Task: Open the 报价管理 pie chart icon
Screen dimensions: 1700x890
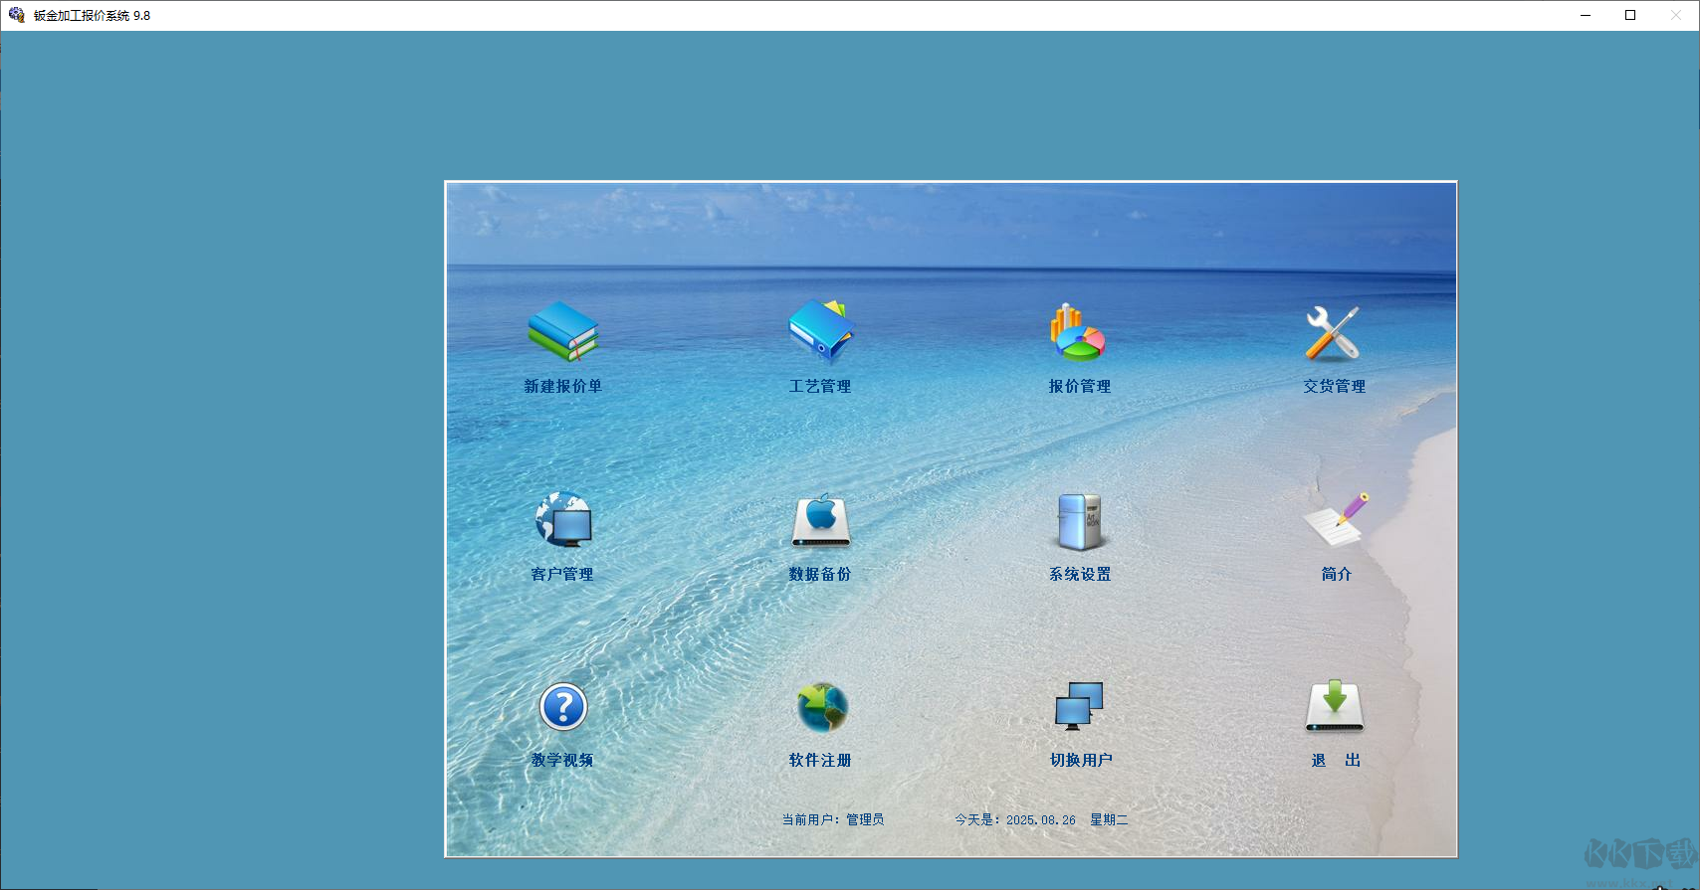Action: click(1078, 332)
